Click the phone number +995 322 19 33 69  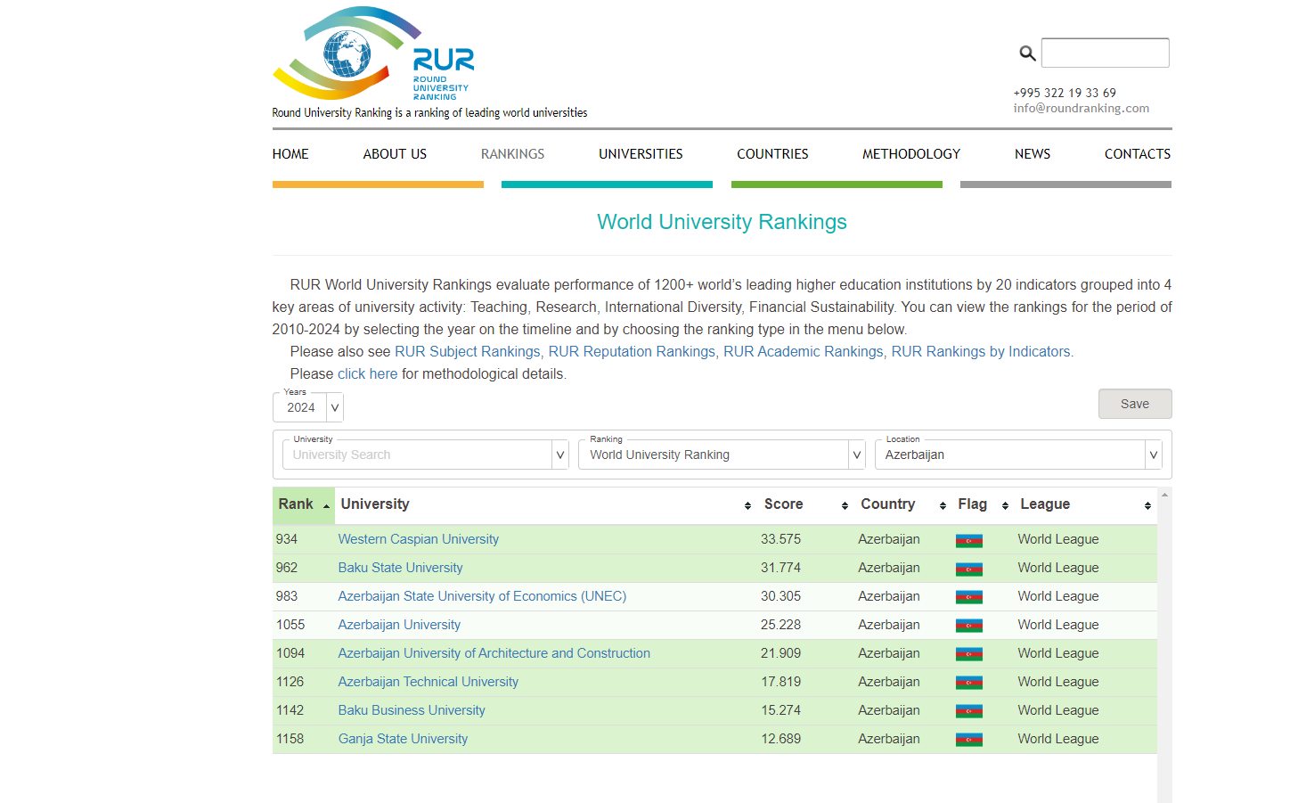click(1065, 93)
